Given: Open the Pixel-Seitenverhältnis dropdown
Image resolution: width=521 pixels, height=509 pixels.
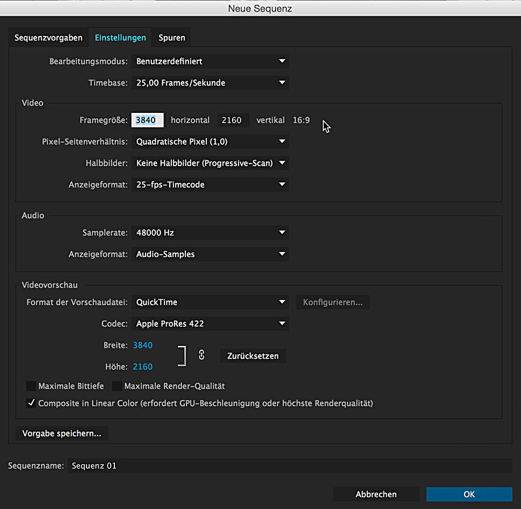Looking at the screenshot, I should (x=210, y=142).
